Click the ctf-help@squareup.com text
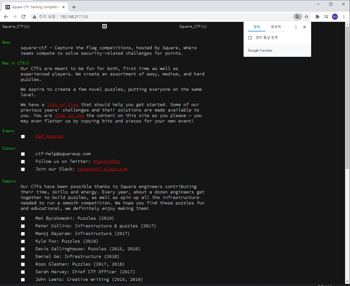 (63, 154)
